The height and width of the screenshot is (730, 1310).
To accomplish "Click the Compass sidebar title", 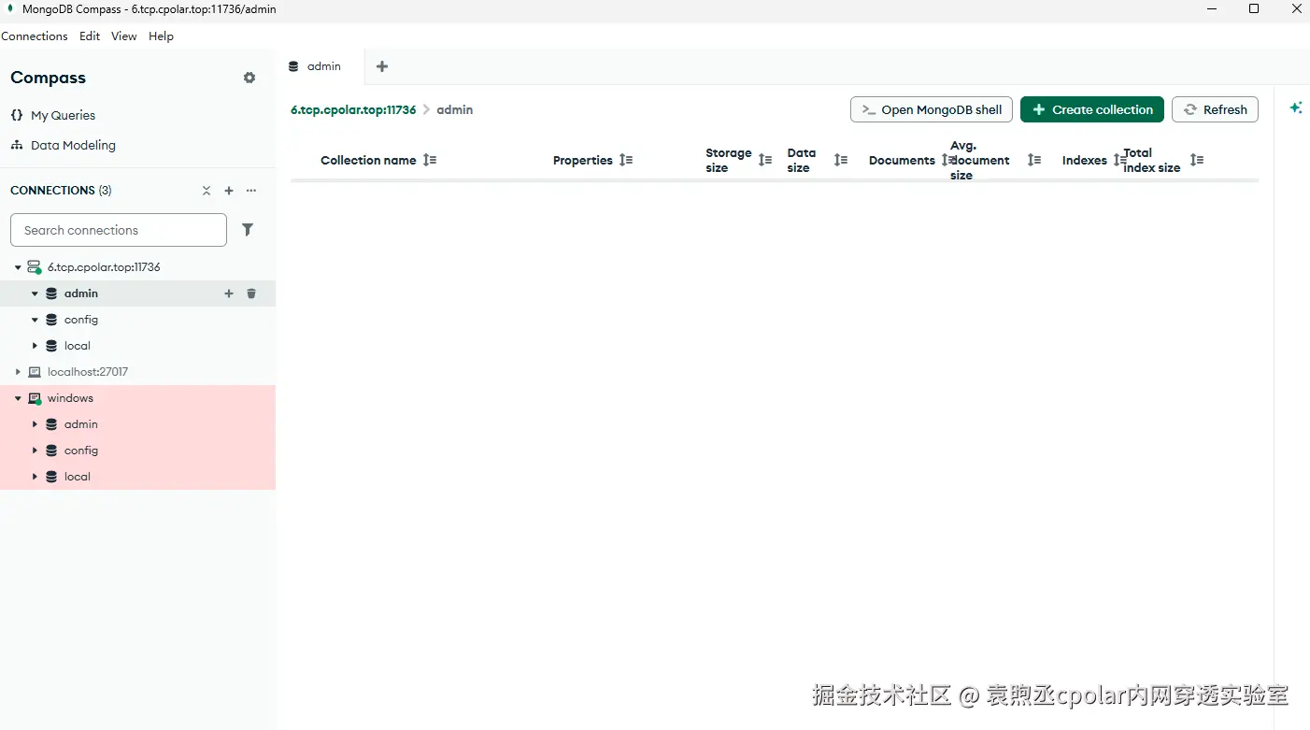I will click(48, 78).
